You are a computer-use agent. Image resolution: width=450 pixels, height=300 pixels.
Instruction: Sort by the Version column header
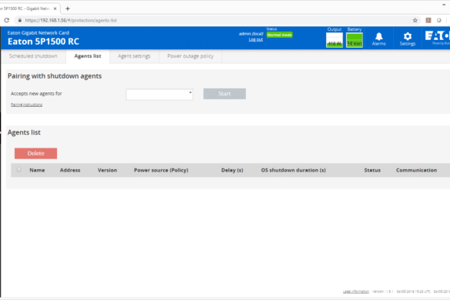click(108, 170)
